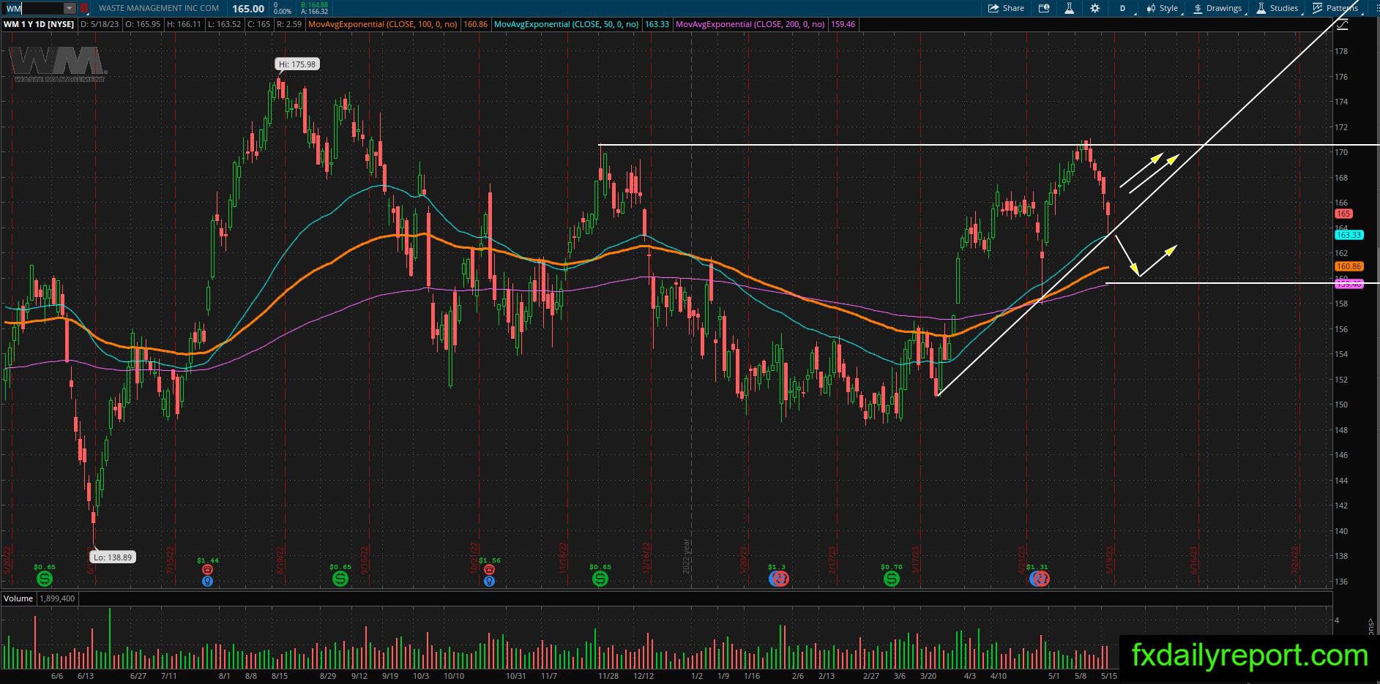
Task: Click the blue conference call icon under $1.56
Action: 489,581
